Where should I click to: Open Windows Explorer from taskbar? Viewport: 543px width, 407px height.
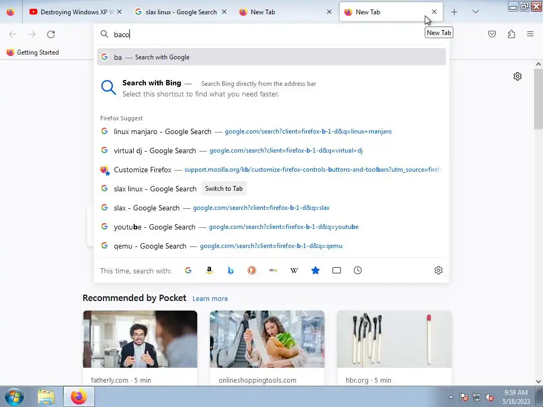click(46, 397)
